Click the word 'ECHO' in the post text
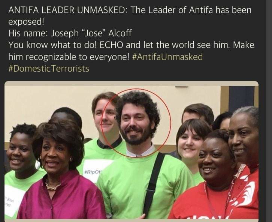Screen dimensions: 272x222 [111, 45]
